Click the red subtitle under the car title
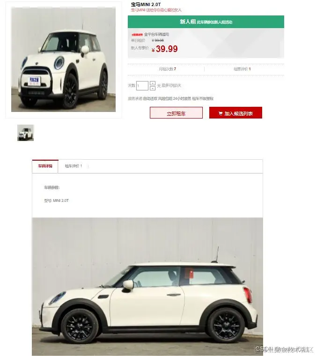Screen dimensions: 316x356 pos(156,10)
